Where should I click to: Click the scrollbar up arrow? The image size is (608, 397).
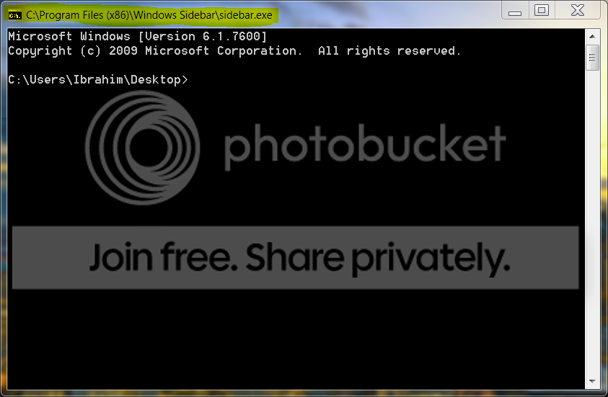click(592, 37)
